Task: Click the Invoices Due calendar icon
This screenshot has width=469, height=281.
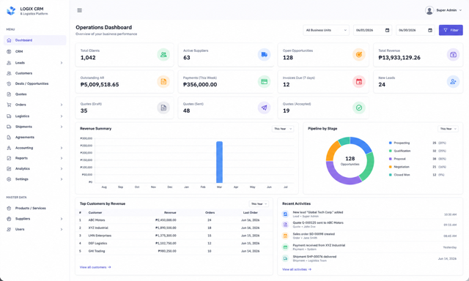Action: [x=359, y=81]
